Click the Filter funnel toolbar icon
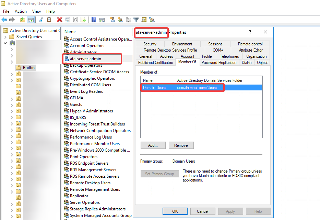This screenshot has height=220, width=320. [136, 20]
